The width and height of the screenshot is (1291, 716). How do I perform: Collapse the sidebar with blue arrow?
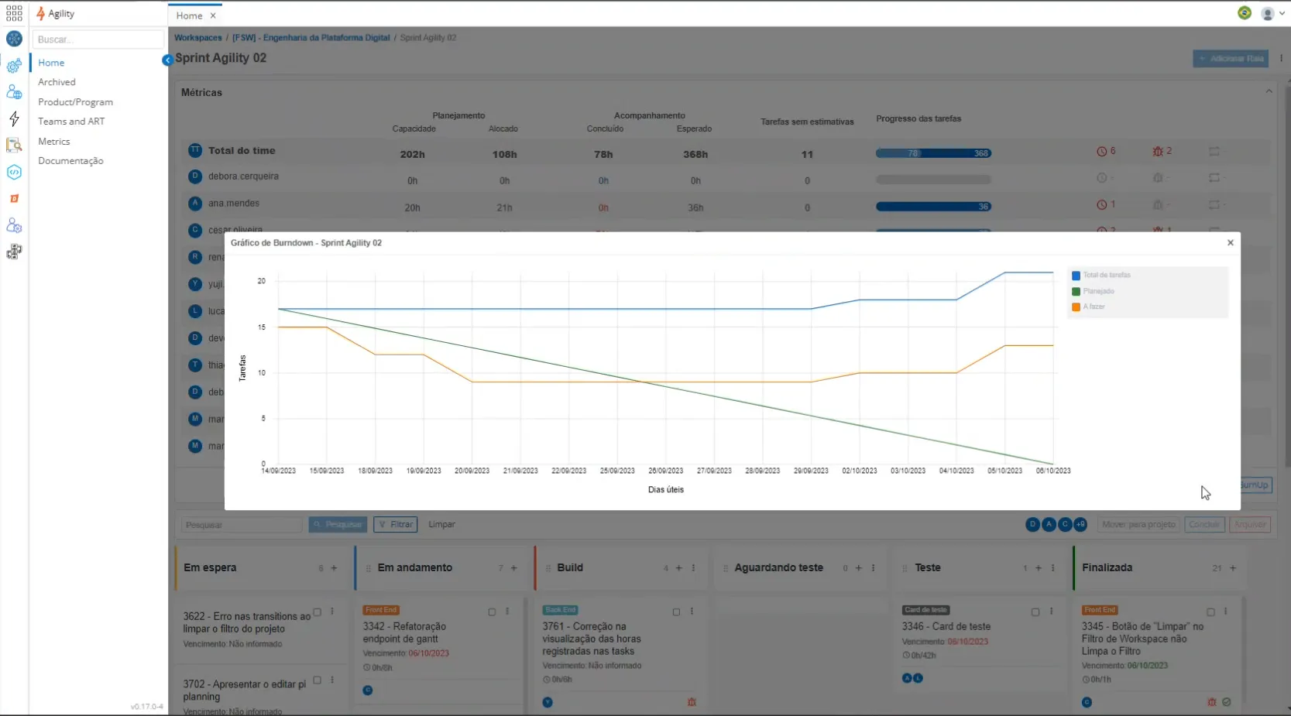pyautogui.click(x=167, y=60)
